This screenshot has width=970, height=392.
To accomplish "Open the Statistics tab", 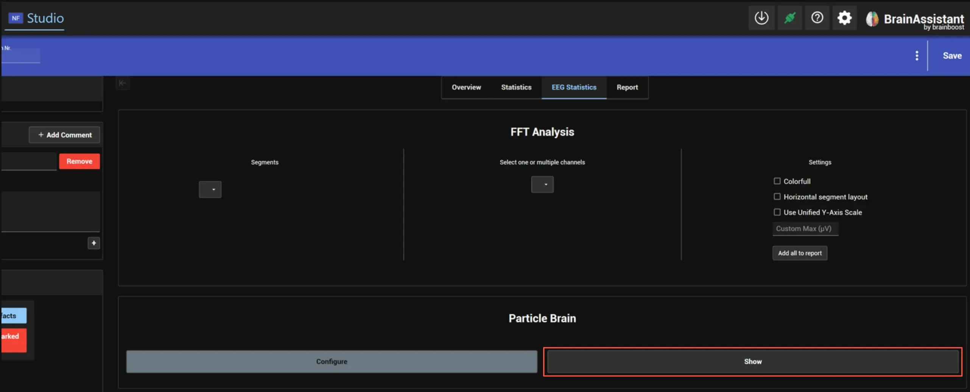I will [x=516, y=87].
